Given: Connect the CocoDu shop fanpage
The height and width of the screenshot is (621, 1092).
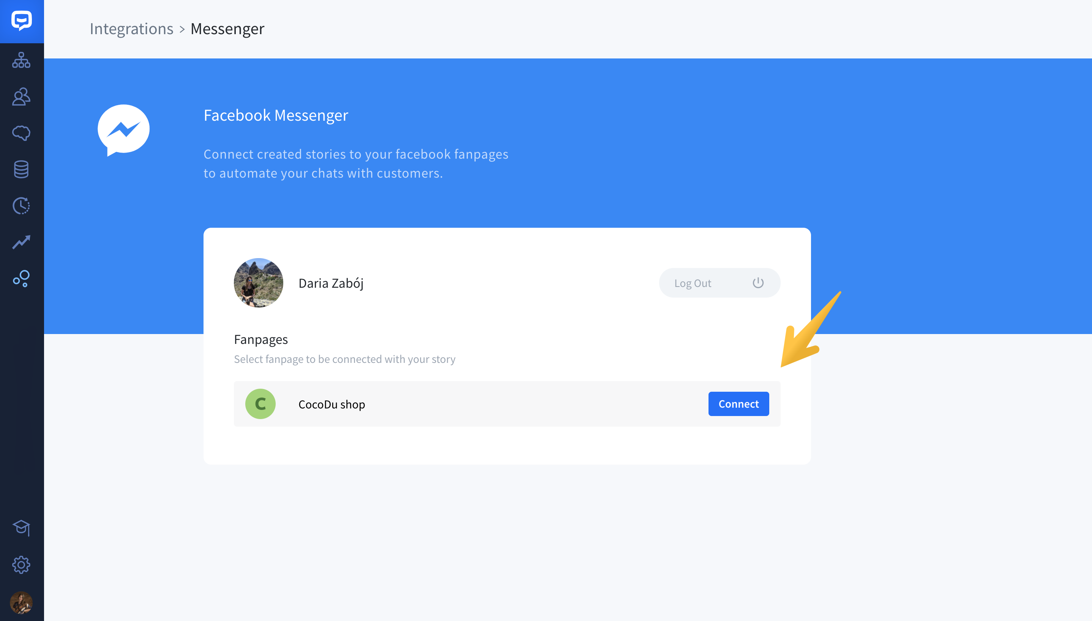Looking at the screenshot, I should [x=739, y=403].
